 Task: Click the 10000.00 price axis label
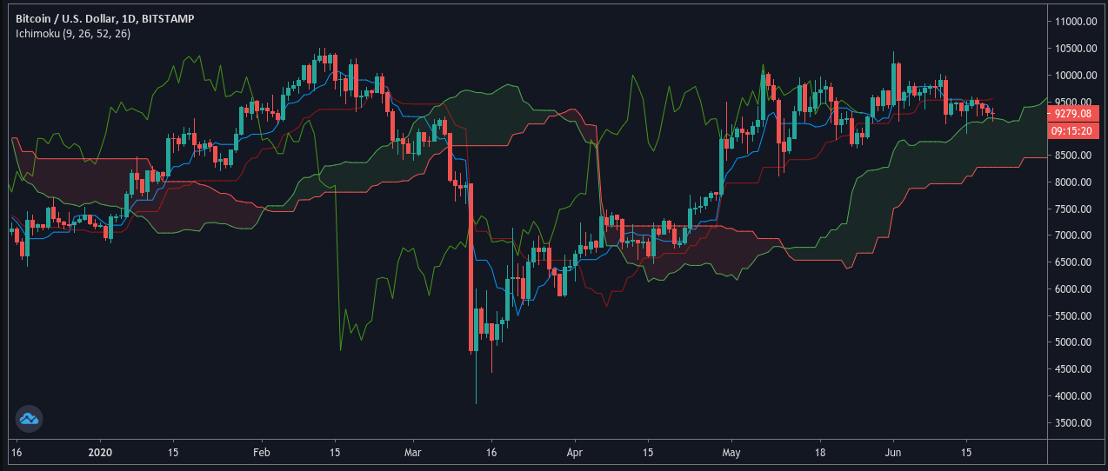pyautogui.click(x=1075, y=75)
